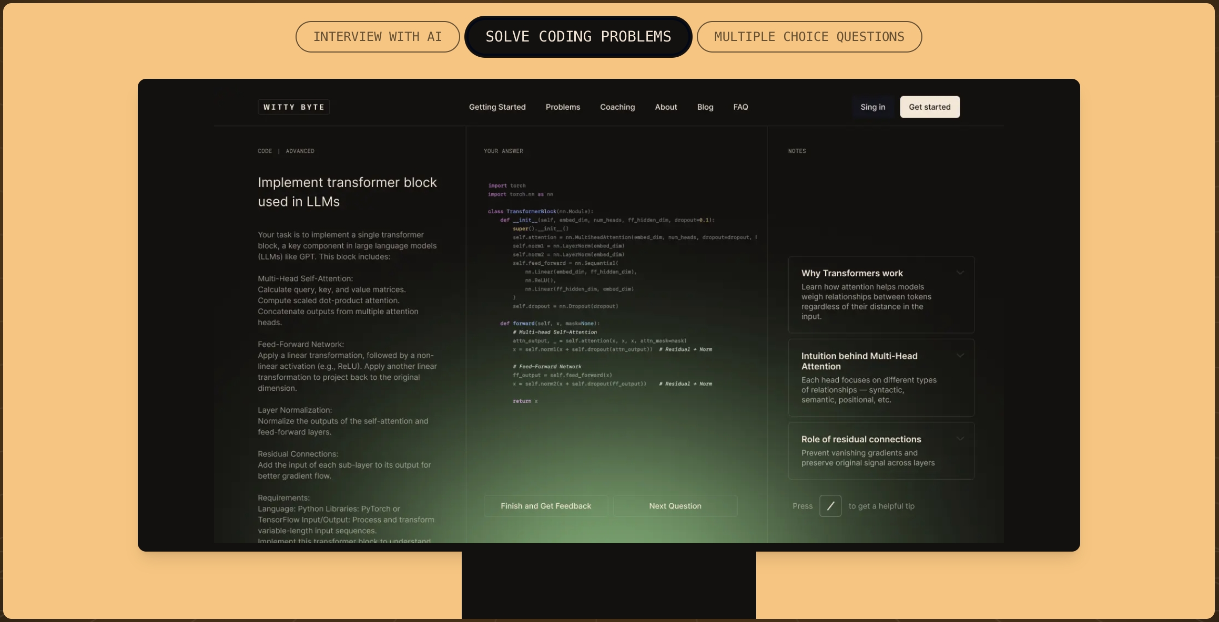Open the Getting Started page
Viewport: 1219px width, 622px height.
tap(497, 107)
